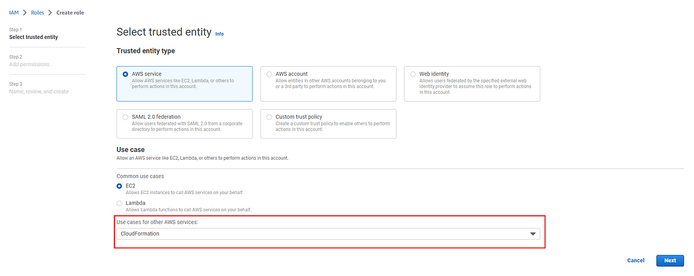
Task: Click the Common use cases label
Action: point(140,176)
